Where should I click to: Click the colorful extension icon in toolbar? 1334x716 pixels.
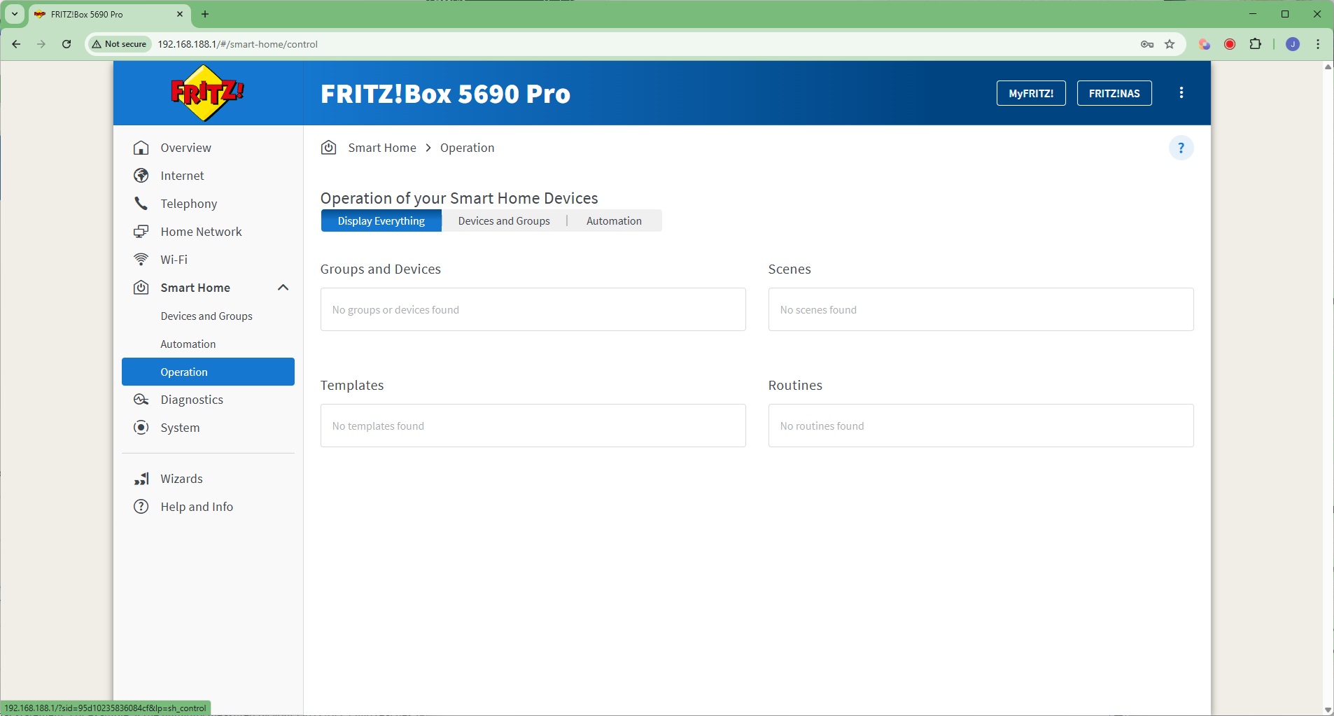tap(1205, 44)
